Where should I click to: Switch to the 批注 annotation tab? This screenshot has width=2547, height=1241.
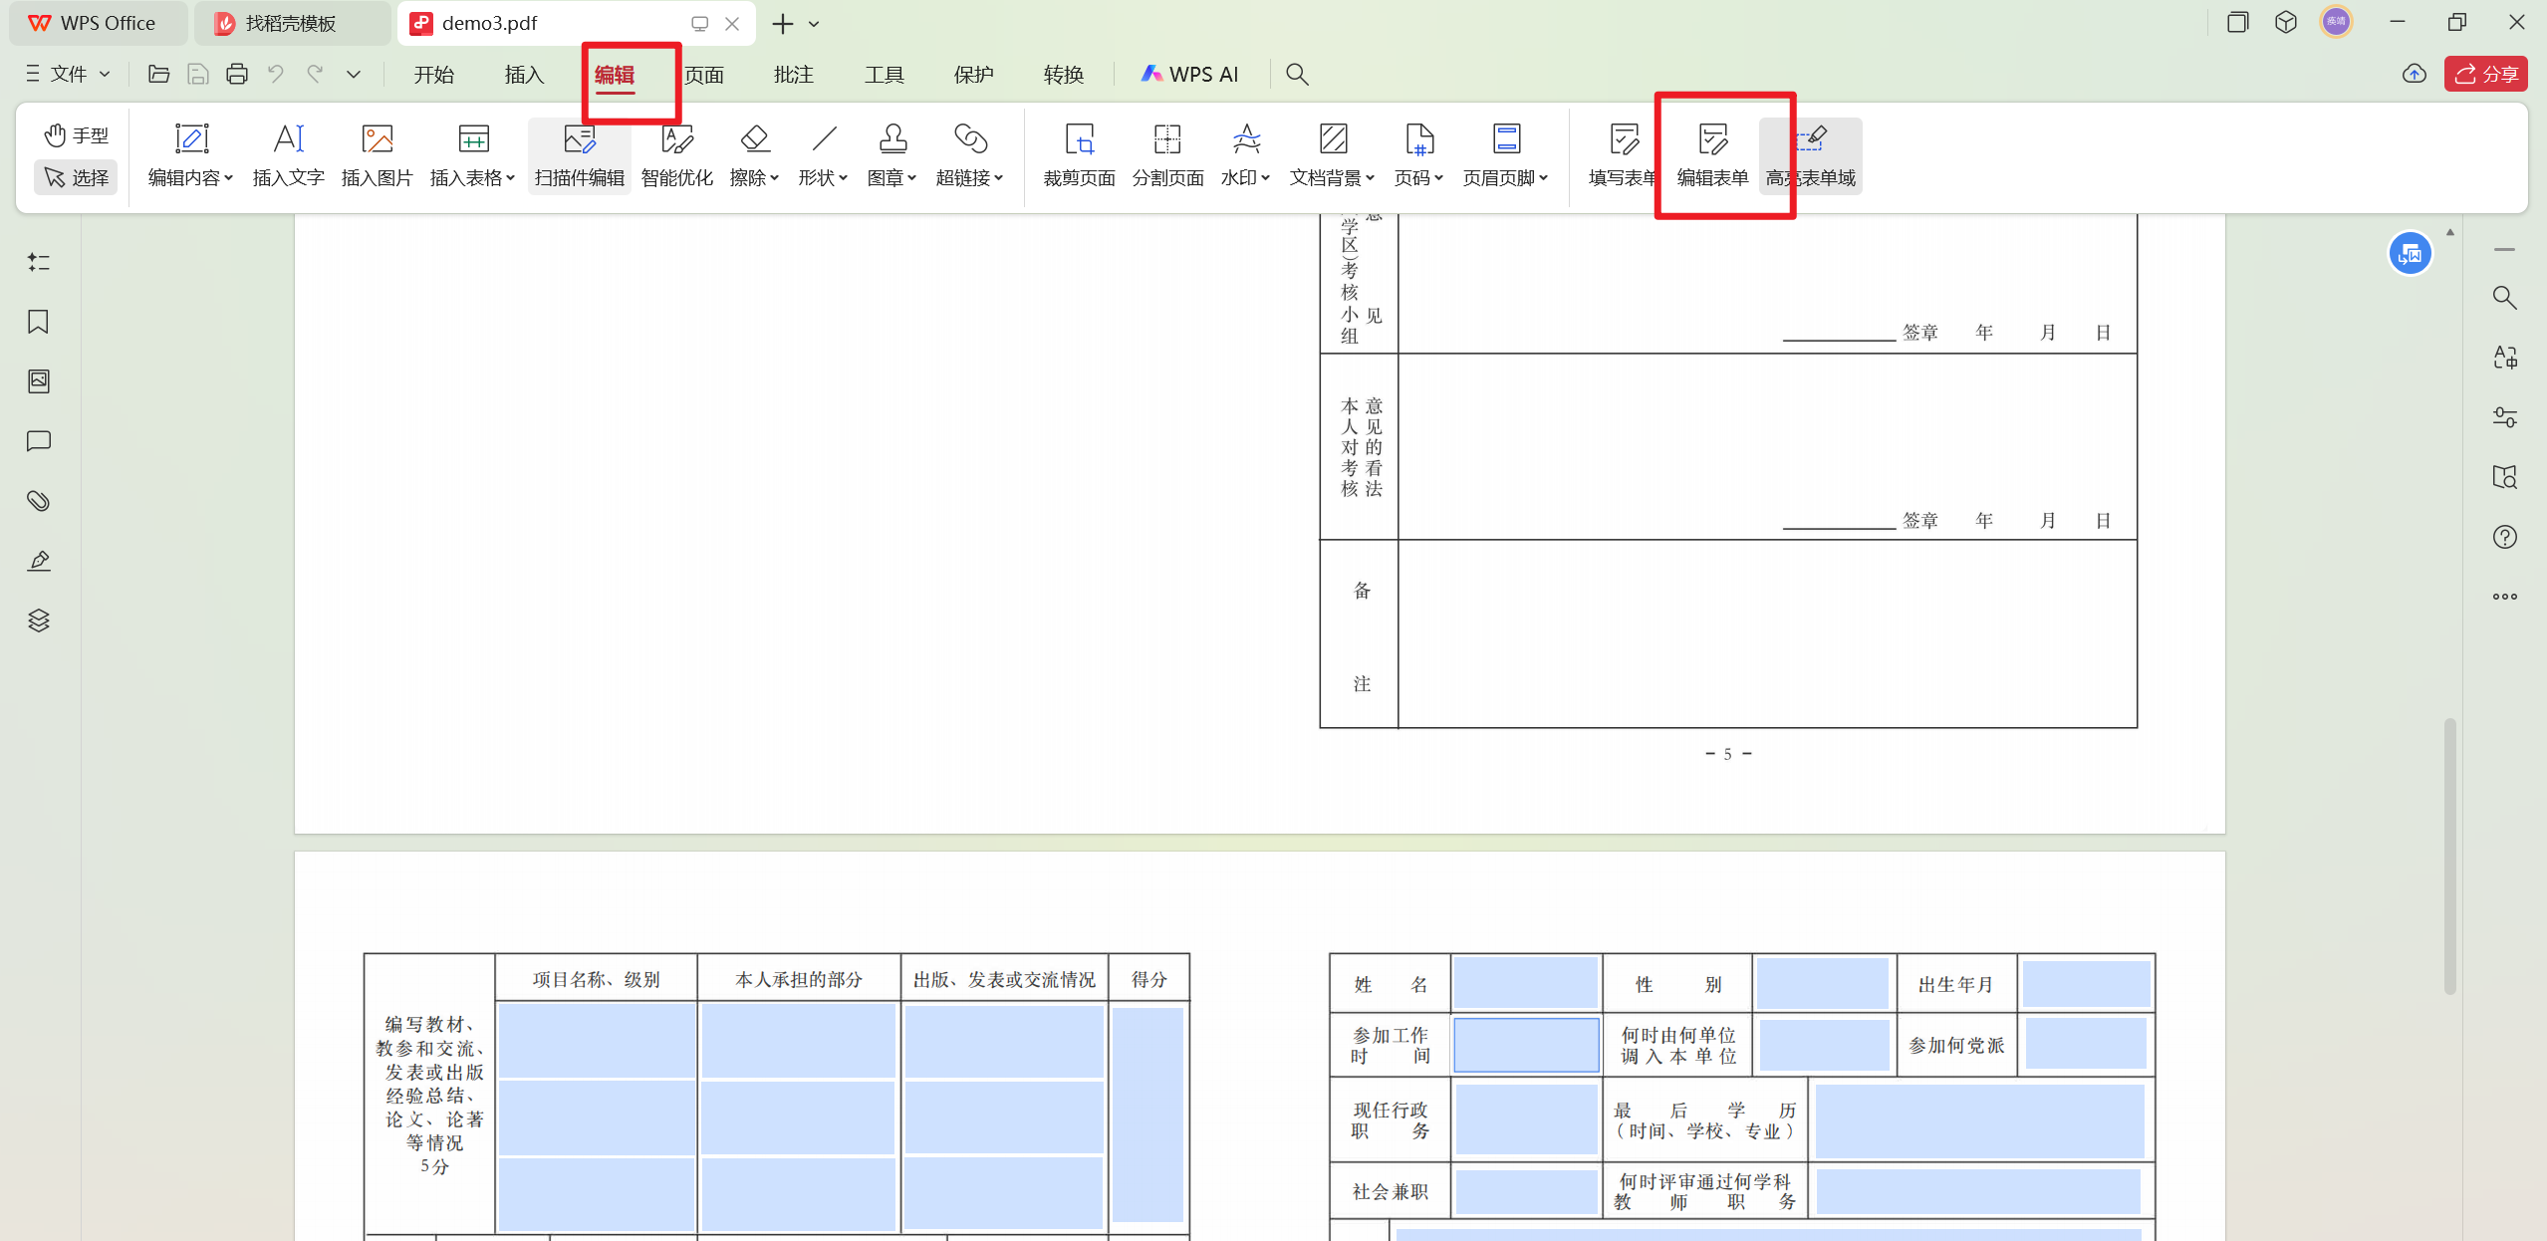coord(792,73)
